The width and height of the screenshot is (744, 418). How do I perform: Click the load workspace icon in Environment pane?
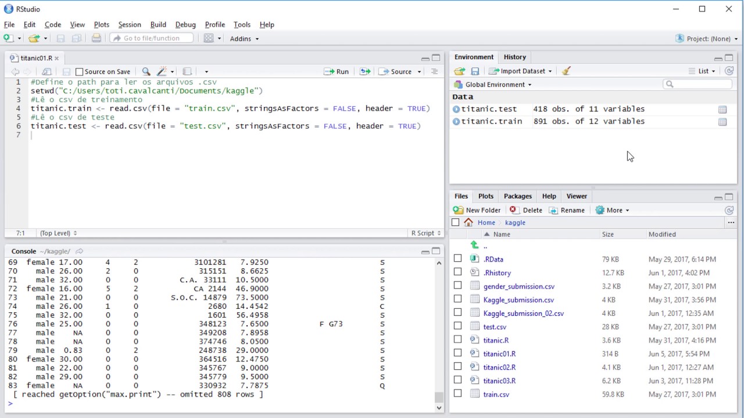point(459,71)
